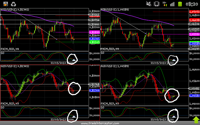Tap the 0.82440 horizontal line price tag
Screen dimensions: 200x125
[x=94, y=24]
